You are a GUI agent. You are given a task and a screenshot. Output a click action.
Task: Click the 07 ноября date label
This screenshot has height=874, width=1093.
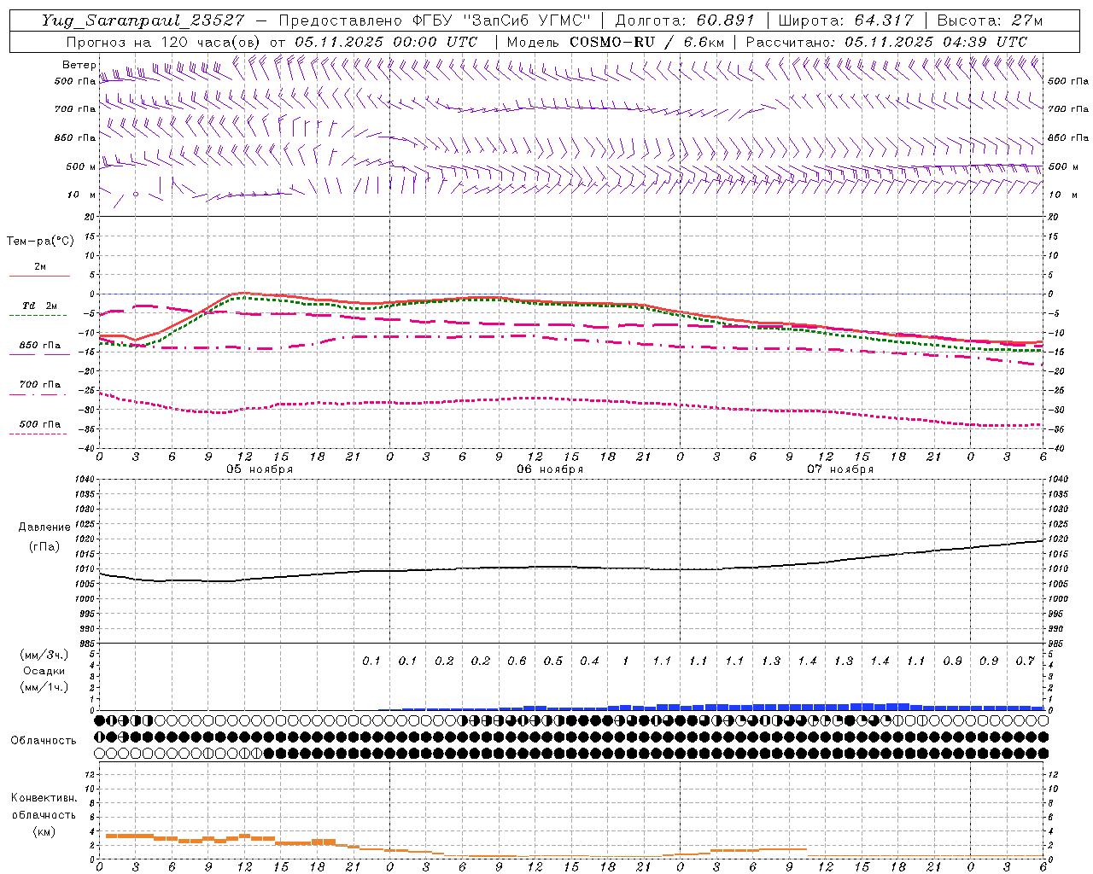pos(840,469)
